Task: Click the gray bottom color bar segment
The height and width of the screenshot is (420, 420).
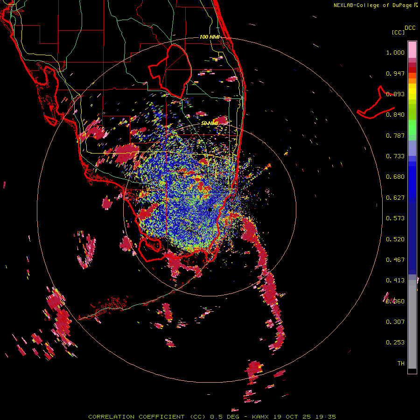Action: pos(412,324)
